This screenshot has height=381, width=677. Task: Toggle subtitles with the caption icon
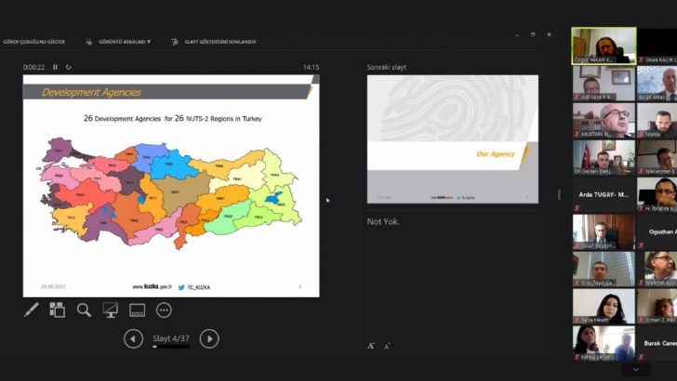click(138, 310)
